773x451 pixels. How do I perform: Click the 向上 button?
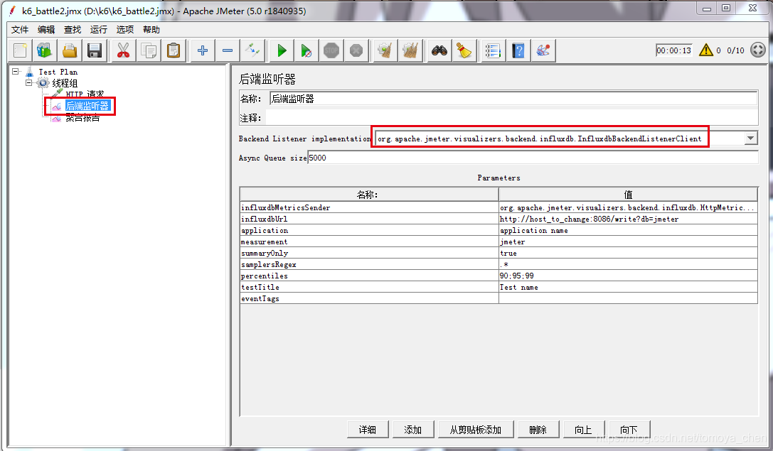583,430
